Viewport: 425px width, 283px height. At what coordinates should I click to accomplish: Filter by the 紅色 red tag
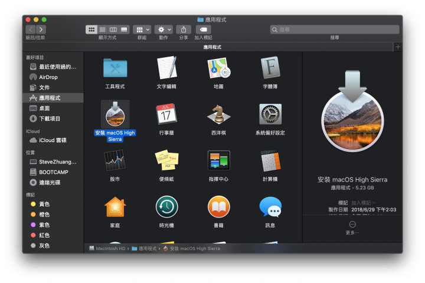pyautogui.click(x=53, y=235)
